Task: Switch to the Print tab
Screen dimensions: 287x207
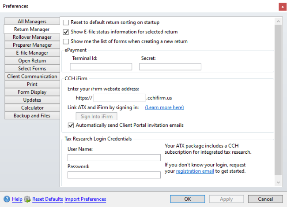Action: [x=32, y=84]
